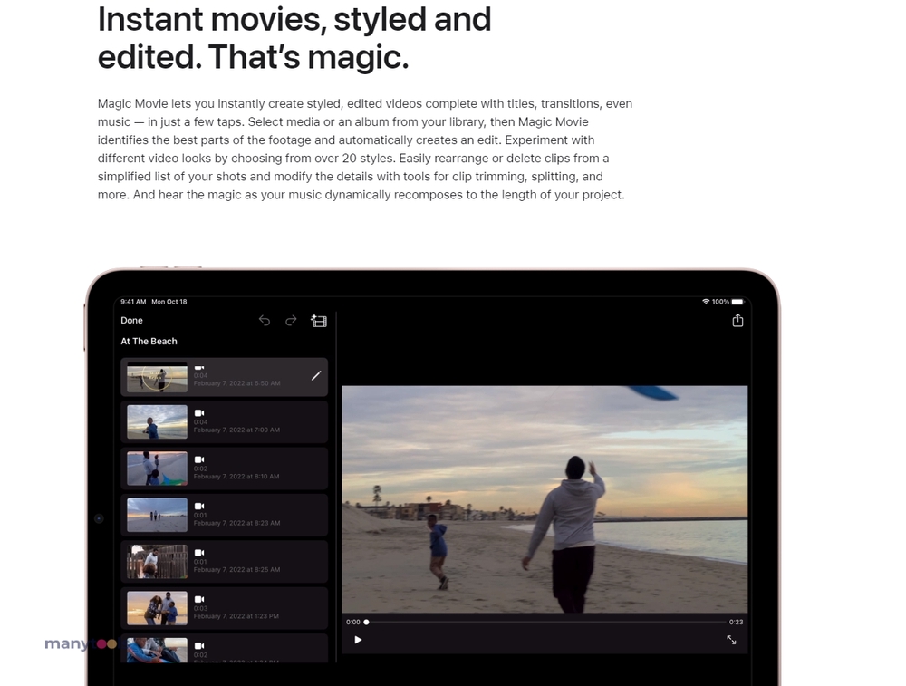Select the 8:23 AM clip thumbnail
This screenshot has width=906, height=686.
[157, 515]
